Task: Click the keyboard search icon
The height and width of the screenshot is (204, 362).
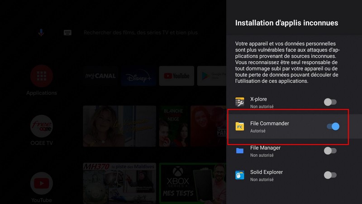Action: 67,33
